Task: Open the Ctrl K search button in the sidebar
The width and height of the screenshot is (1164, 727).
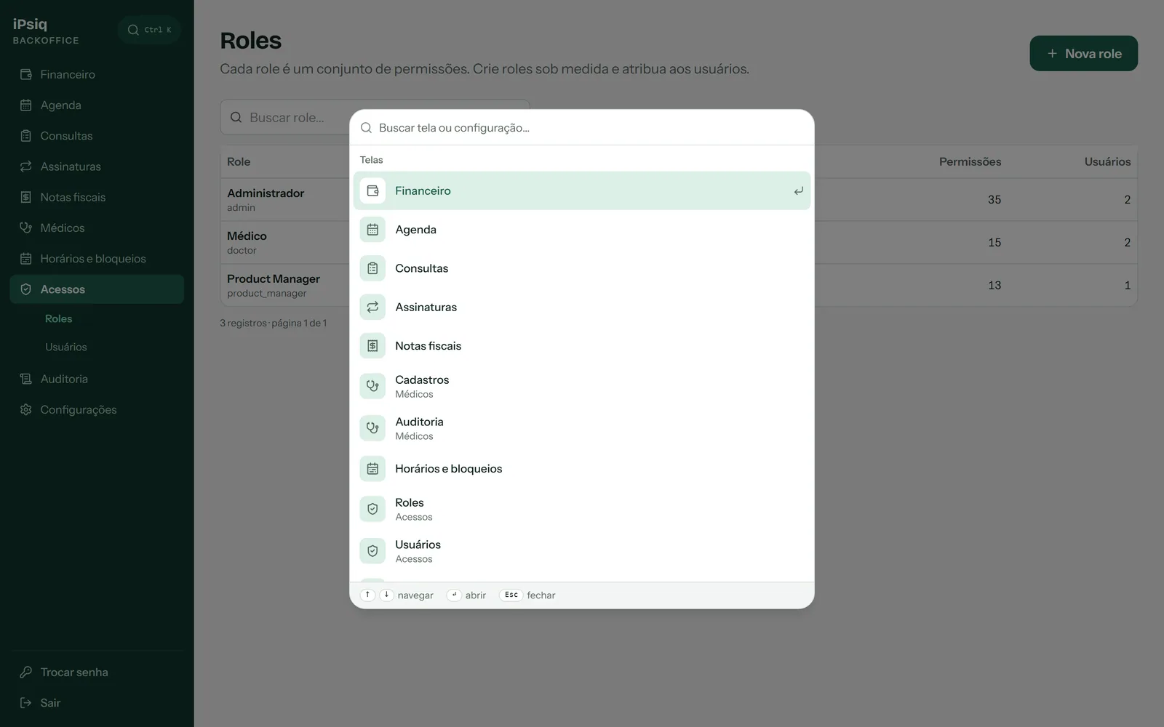Action: click(x=149, y=30)
